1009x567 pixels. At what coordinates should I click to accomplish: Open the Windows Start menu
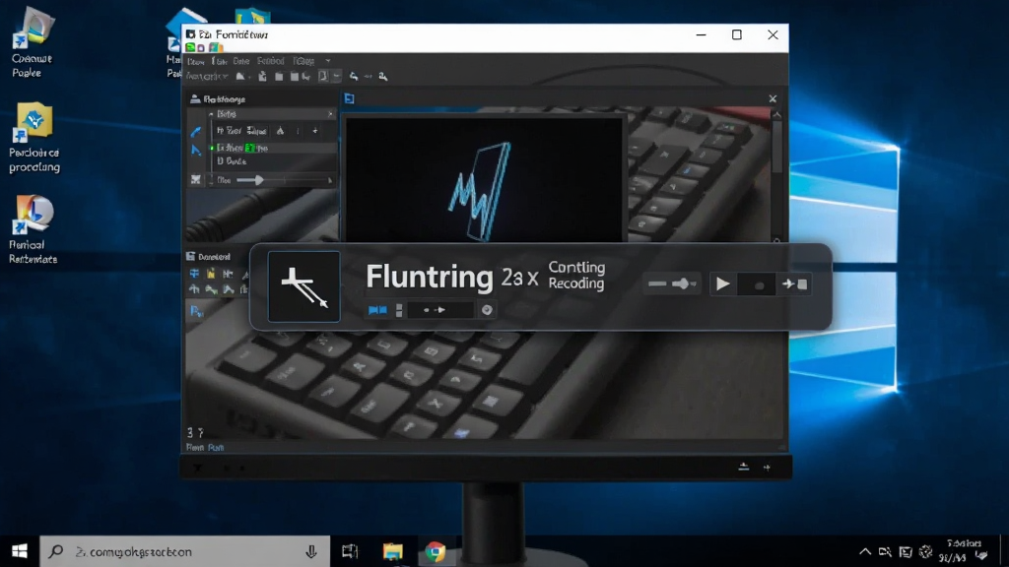pyautogui.click(x=20, y=551)
